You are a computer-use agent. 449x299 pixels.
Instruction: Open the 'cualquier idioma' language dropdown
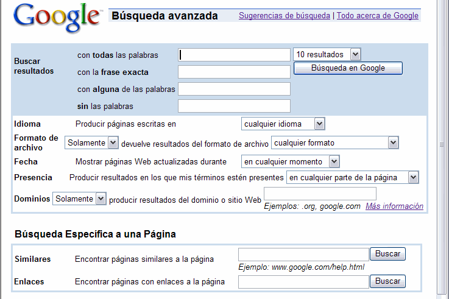click(283, 124)
